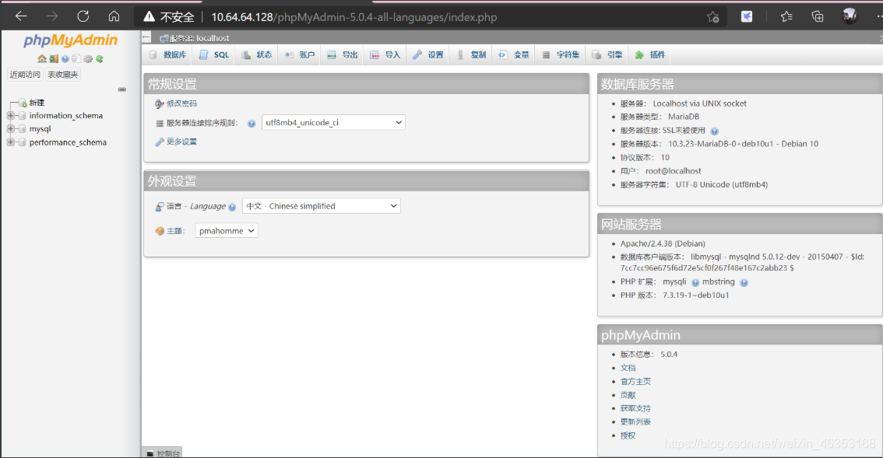Screen dimensions: 883x458
Task: Open the language dropdown showing Chinese simplified
Action: coord(322,206)
